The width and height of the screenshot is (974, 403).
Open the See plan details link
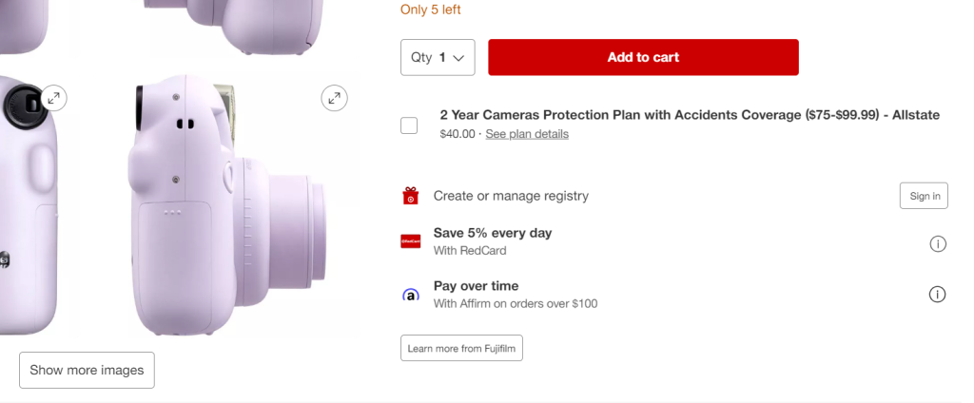point(526,134)
